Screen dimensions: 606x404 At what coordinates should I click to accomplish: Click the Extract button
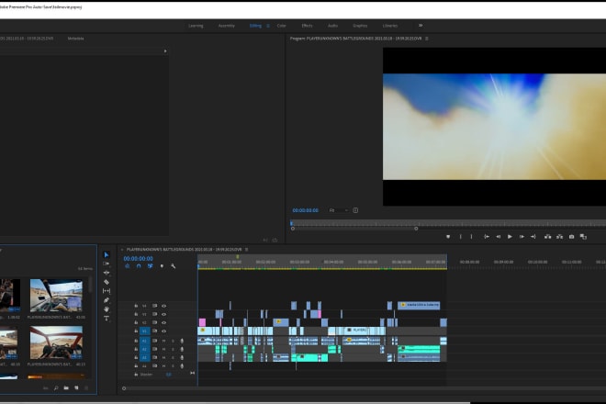coord(559,237)
